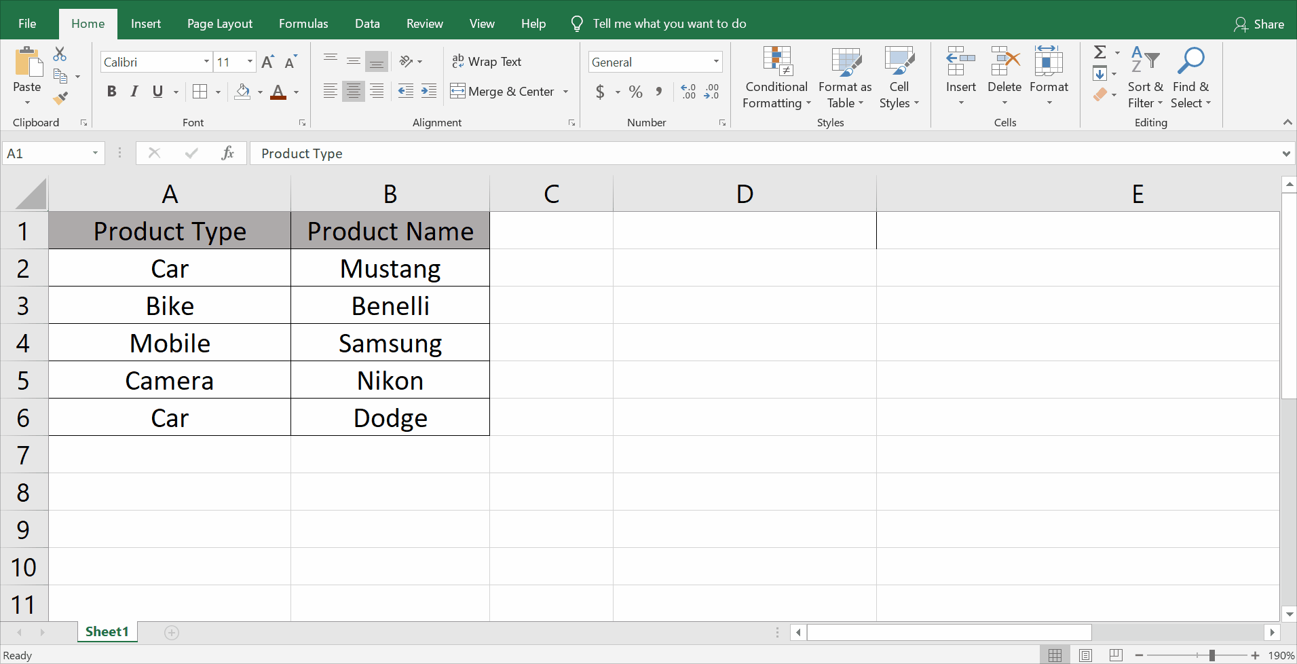Click the Insert button in Cells group

click(960, 75)
